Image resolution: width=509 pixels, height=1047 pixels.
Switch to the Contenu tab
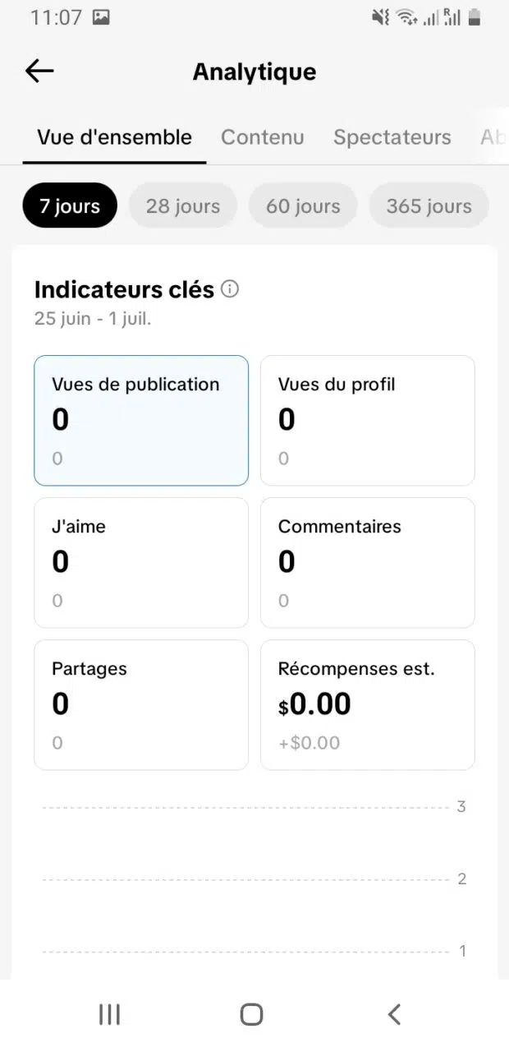pyautogui.click(x=263, y=137)
